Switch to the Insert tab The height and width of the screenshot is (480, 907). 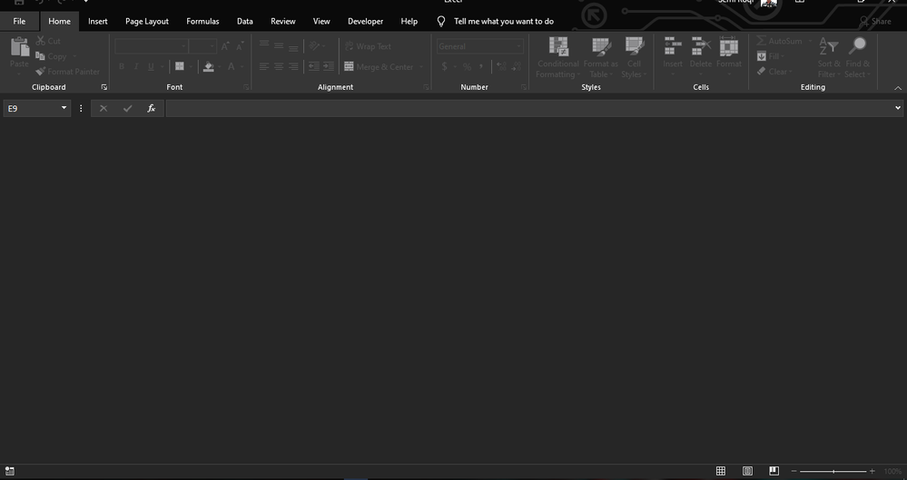(98, 22)
